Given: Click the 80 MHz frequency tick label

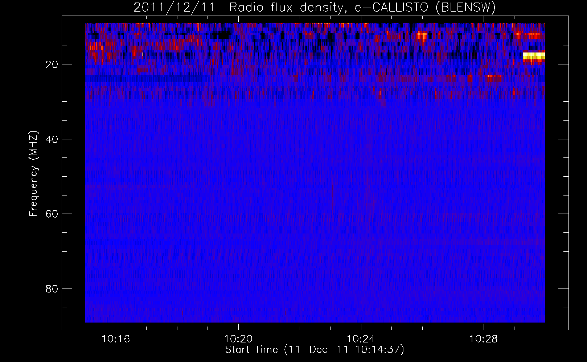Looking at the screenshot, I should (52, 289).
